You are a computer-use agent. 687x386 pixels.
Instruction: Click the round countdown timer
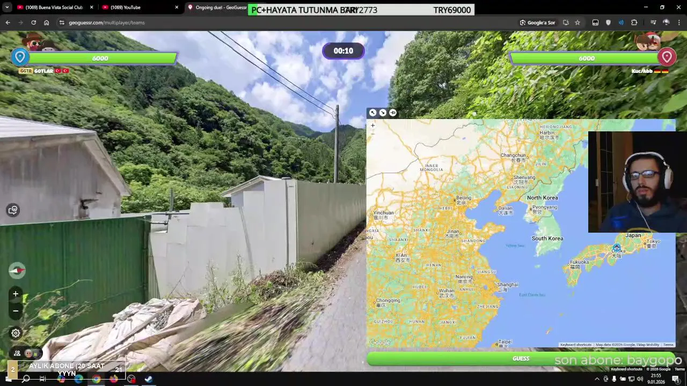[343, 51]
